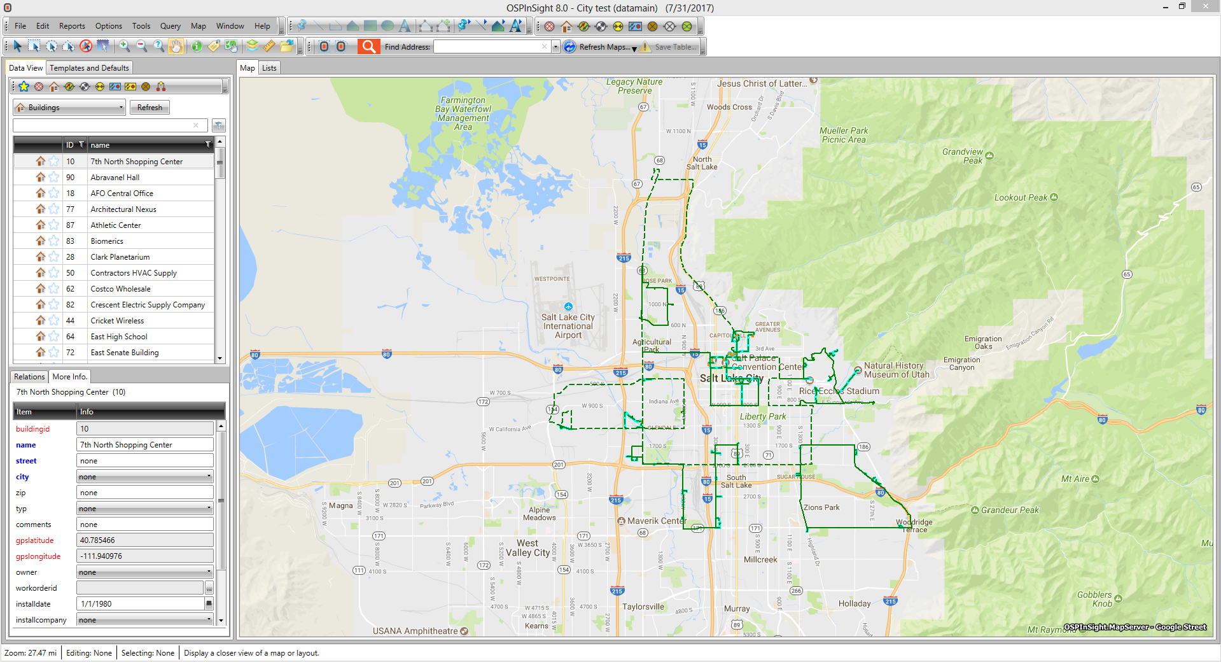Image resolution: width=1221 pixels, height=662 pixels.
Task: Switch to the More Info. tab
Action: [x=69, y=377]
